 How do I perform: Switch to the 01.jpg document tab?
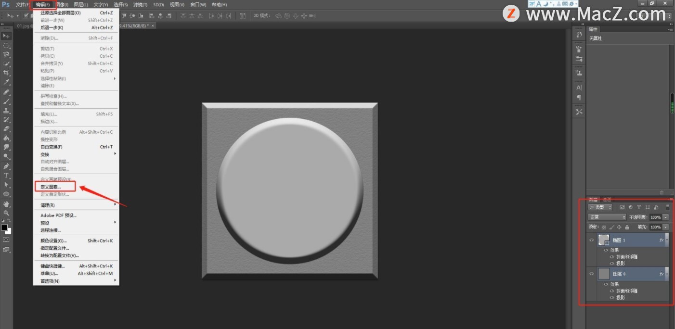point(24,25)
